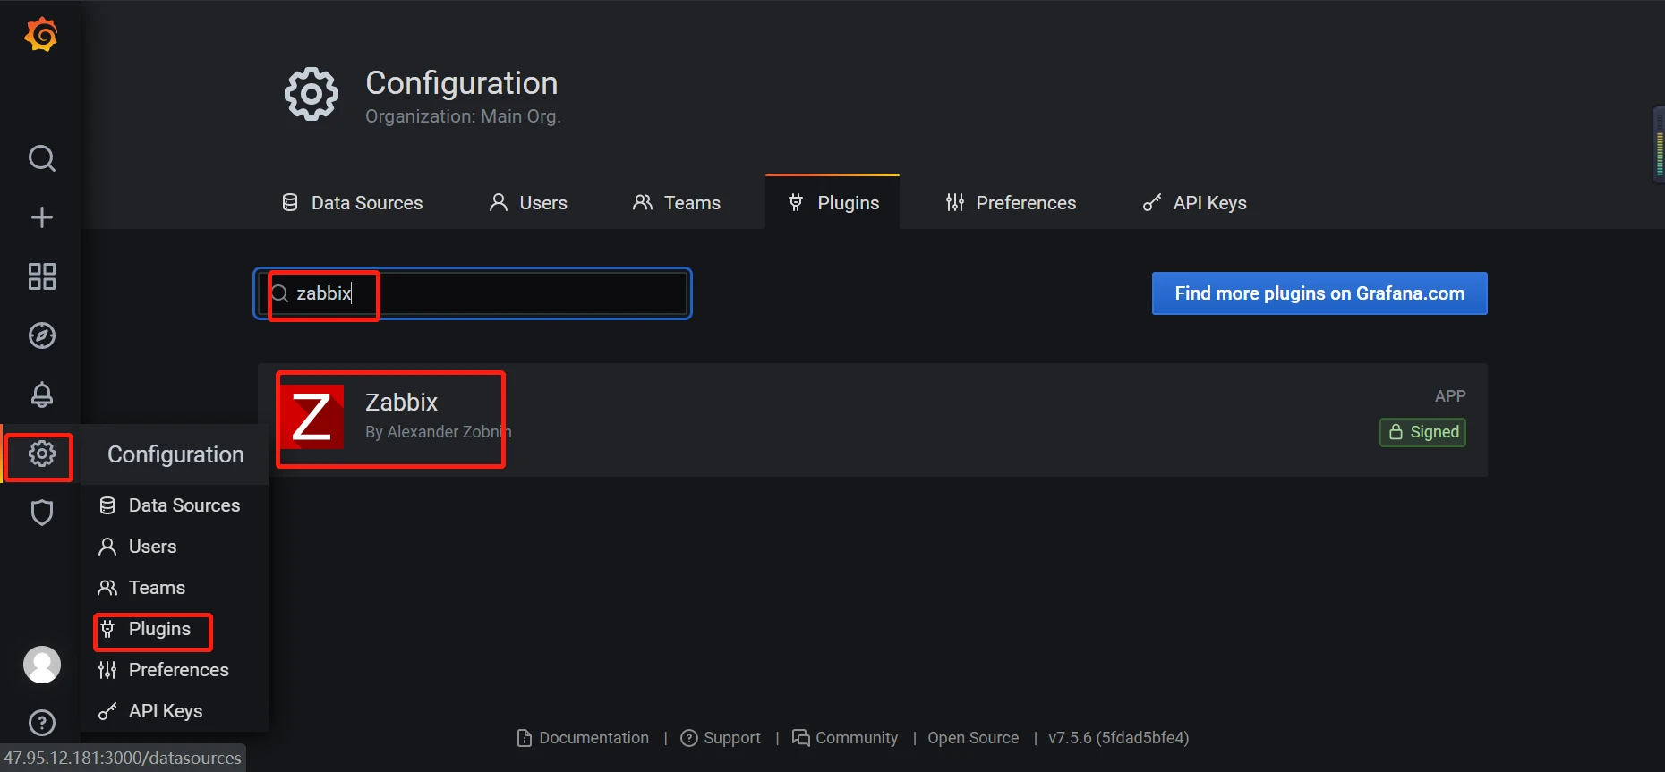
Task: Open the Grafana home logo
Action: click(41, 35)
